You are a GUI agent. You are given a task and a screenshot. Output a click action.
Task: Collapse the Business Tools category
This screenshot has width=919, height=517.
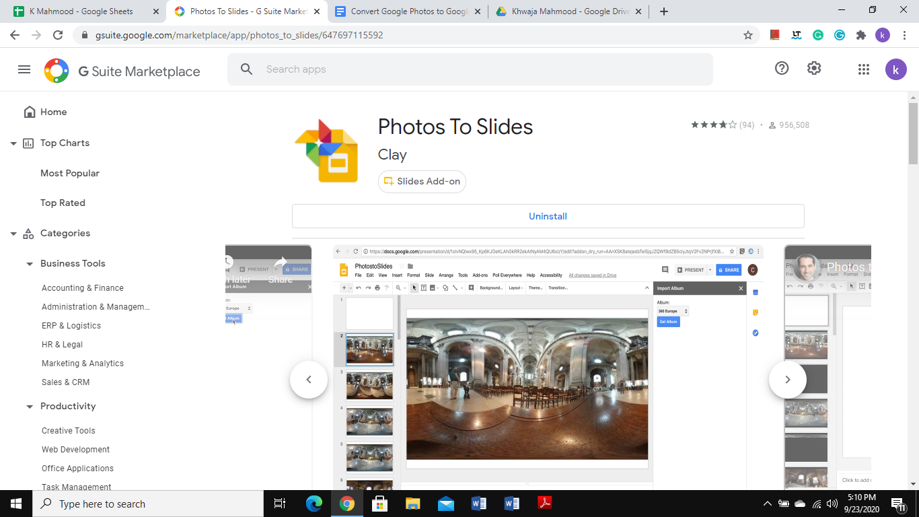(x=30, y=264)
